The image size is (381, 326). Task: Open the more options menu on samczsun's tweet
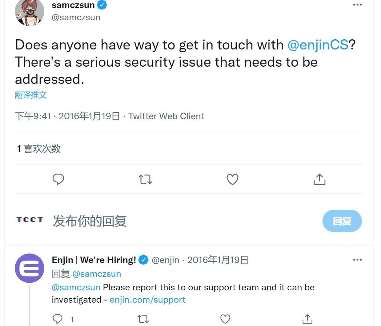point(357,5)
